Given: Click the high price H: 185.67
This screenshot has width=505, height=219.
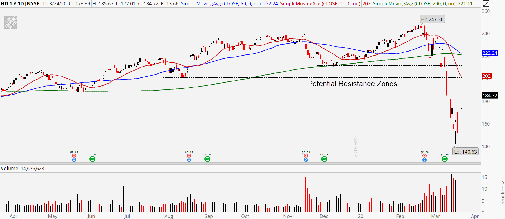Looking at the screenshot, I should pyautogui.click(x=103, y=4).
